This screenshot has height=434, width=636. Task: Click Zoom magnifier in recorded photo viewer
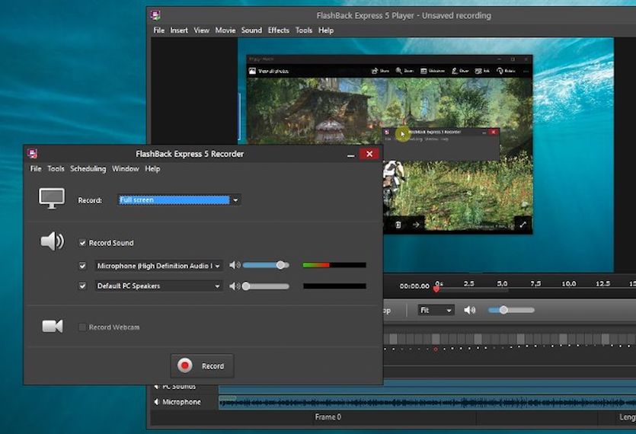coord(398,71)
